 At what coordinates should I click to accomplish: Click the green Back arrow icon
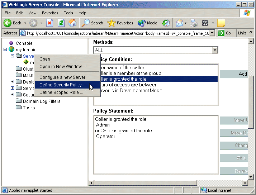click(8, 23)
